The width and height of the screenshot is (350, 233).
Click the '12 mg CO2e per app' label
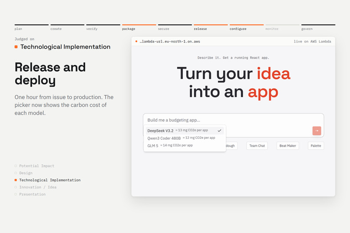[x=199, y=138]
